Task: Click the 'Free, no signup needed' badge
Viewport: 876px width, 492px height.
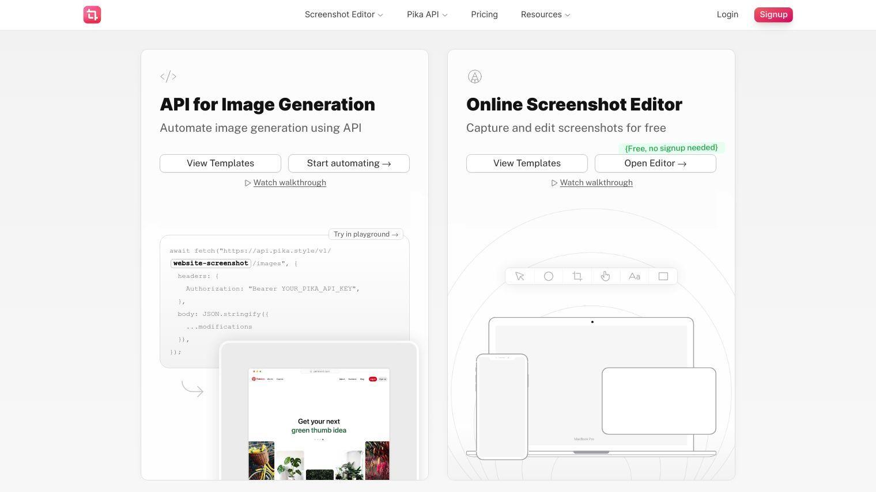Action: [671, 148]
